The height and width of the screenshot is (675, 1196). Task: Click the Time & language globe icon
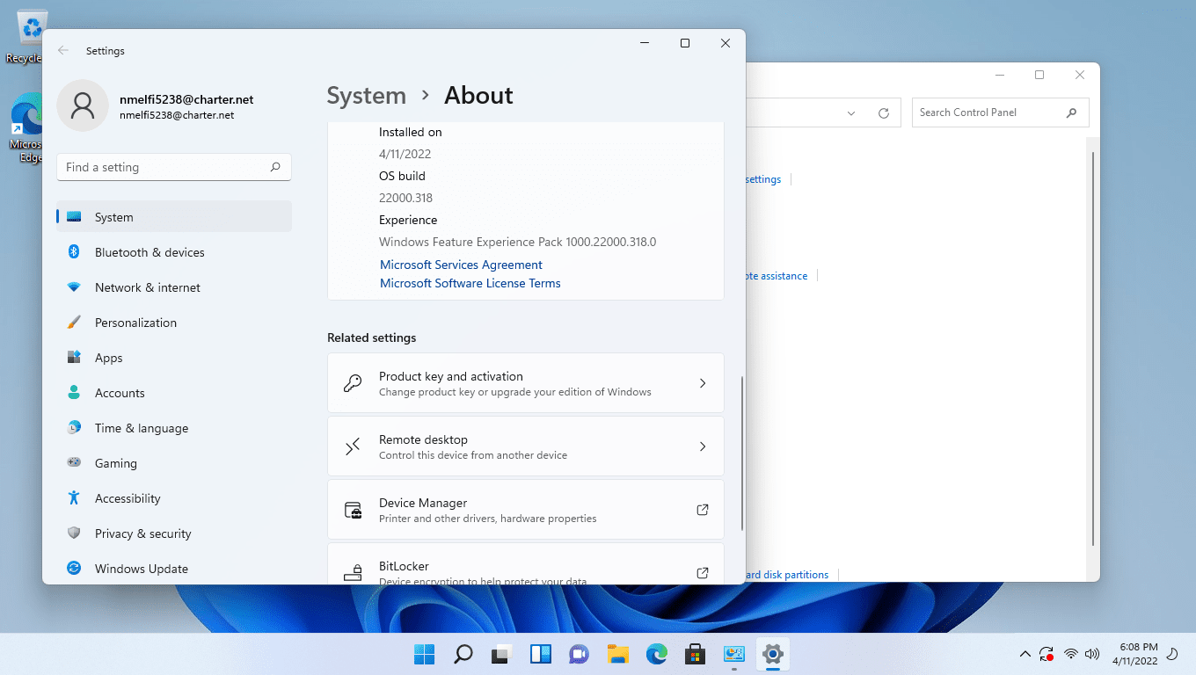pyautogui.click(x=74, y=428)
